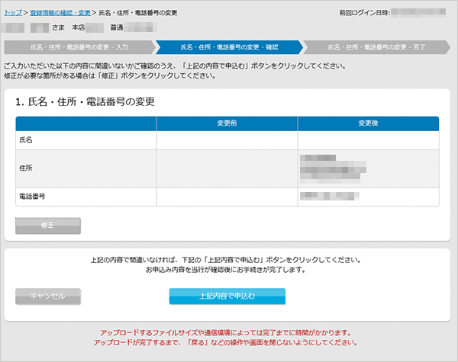Click the トップ breadcrumb link
The width and height of the screenshot is (458, 362).
(13, 13)
